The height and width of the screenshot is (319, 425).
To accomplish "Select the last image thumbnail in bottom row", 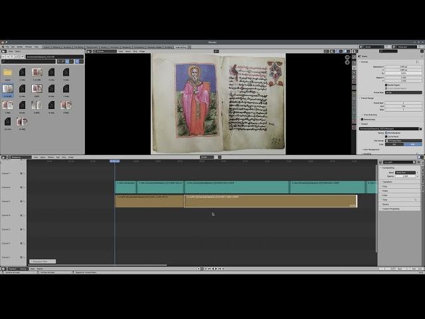I will point(22,122).
